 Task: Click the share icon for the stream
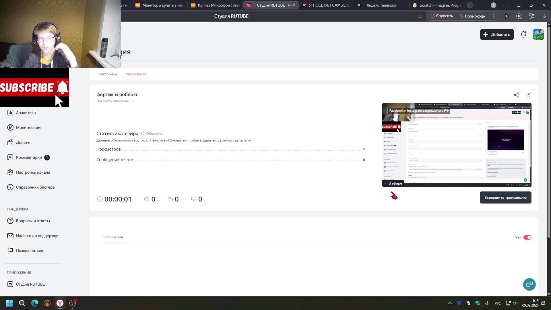click(x=517, y=95)
